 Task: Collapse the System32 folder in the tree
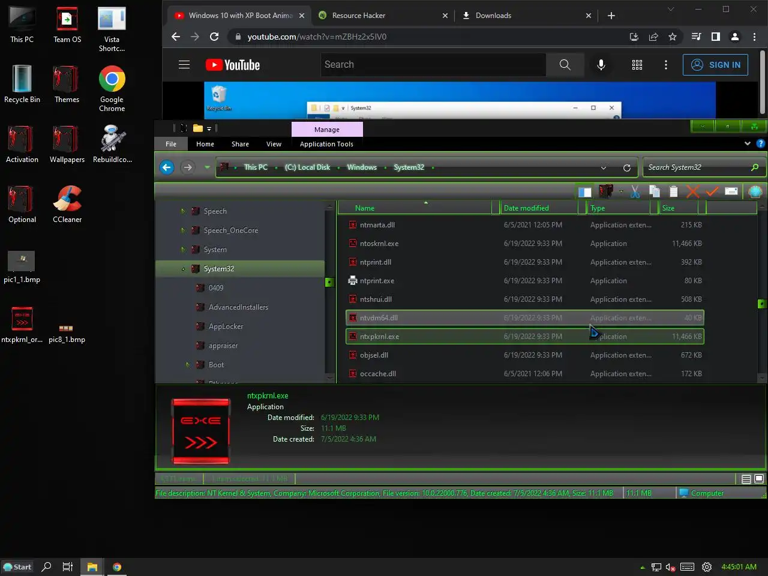click(183, 269)
